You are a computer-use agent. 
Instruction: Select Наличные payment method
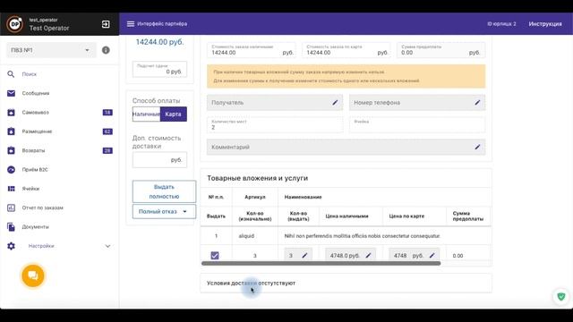(x=146, y=114)
